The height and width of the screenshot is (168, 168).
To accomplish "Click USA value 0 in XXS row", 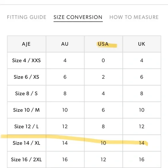I will pos(103,61).
